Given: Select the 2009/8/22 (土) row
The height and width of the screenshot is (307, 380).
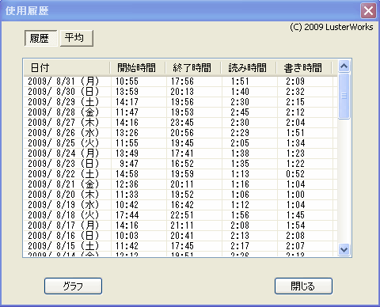Looking at the screenshot, I should [180, 174].
